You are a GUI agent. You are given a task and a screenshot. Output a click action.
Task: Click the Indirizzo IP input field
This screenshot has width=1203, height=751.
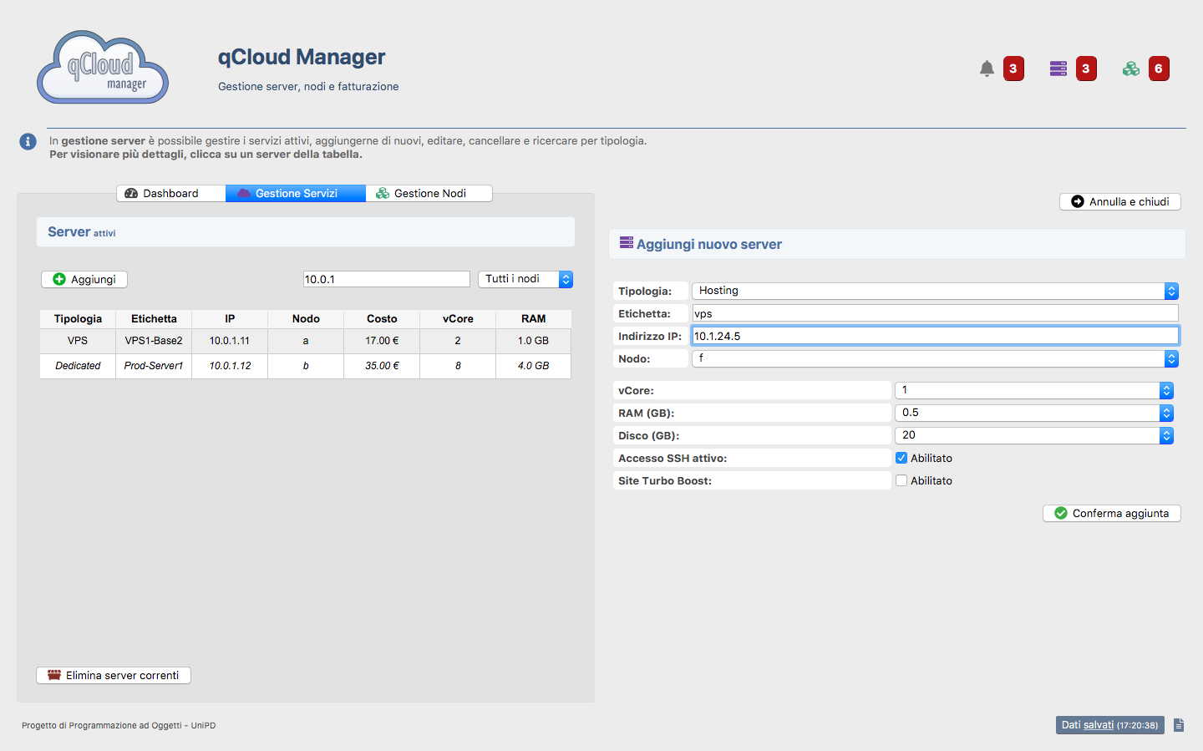(934, 336)
